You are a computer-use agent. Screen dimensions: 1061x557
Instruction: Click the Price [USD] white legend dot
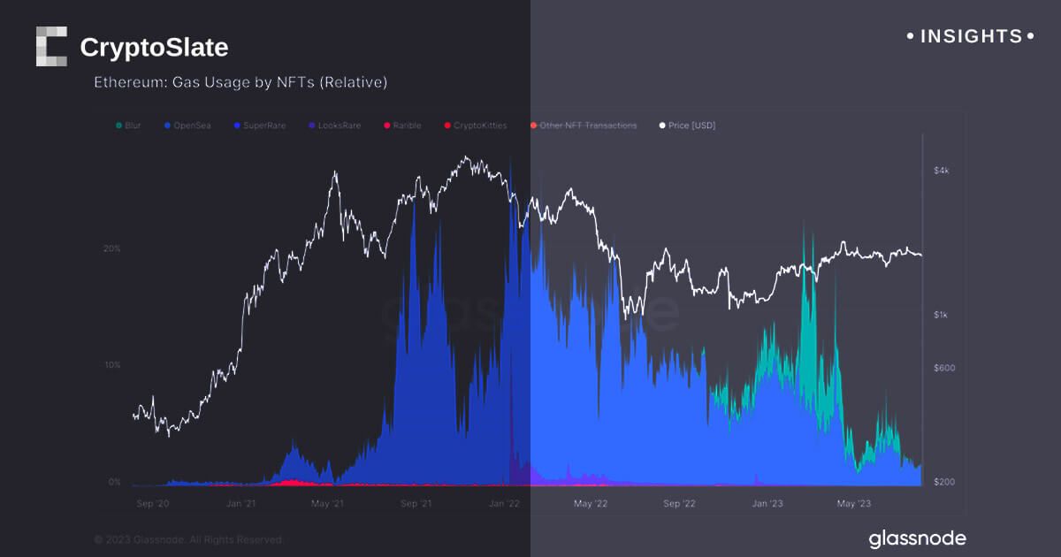[662, 126]
